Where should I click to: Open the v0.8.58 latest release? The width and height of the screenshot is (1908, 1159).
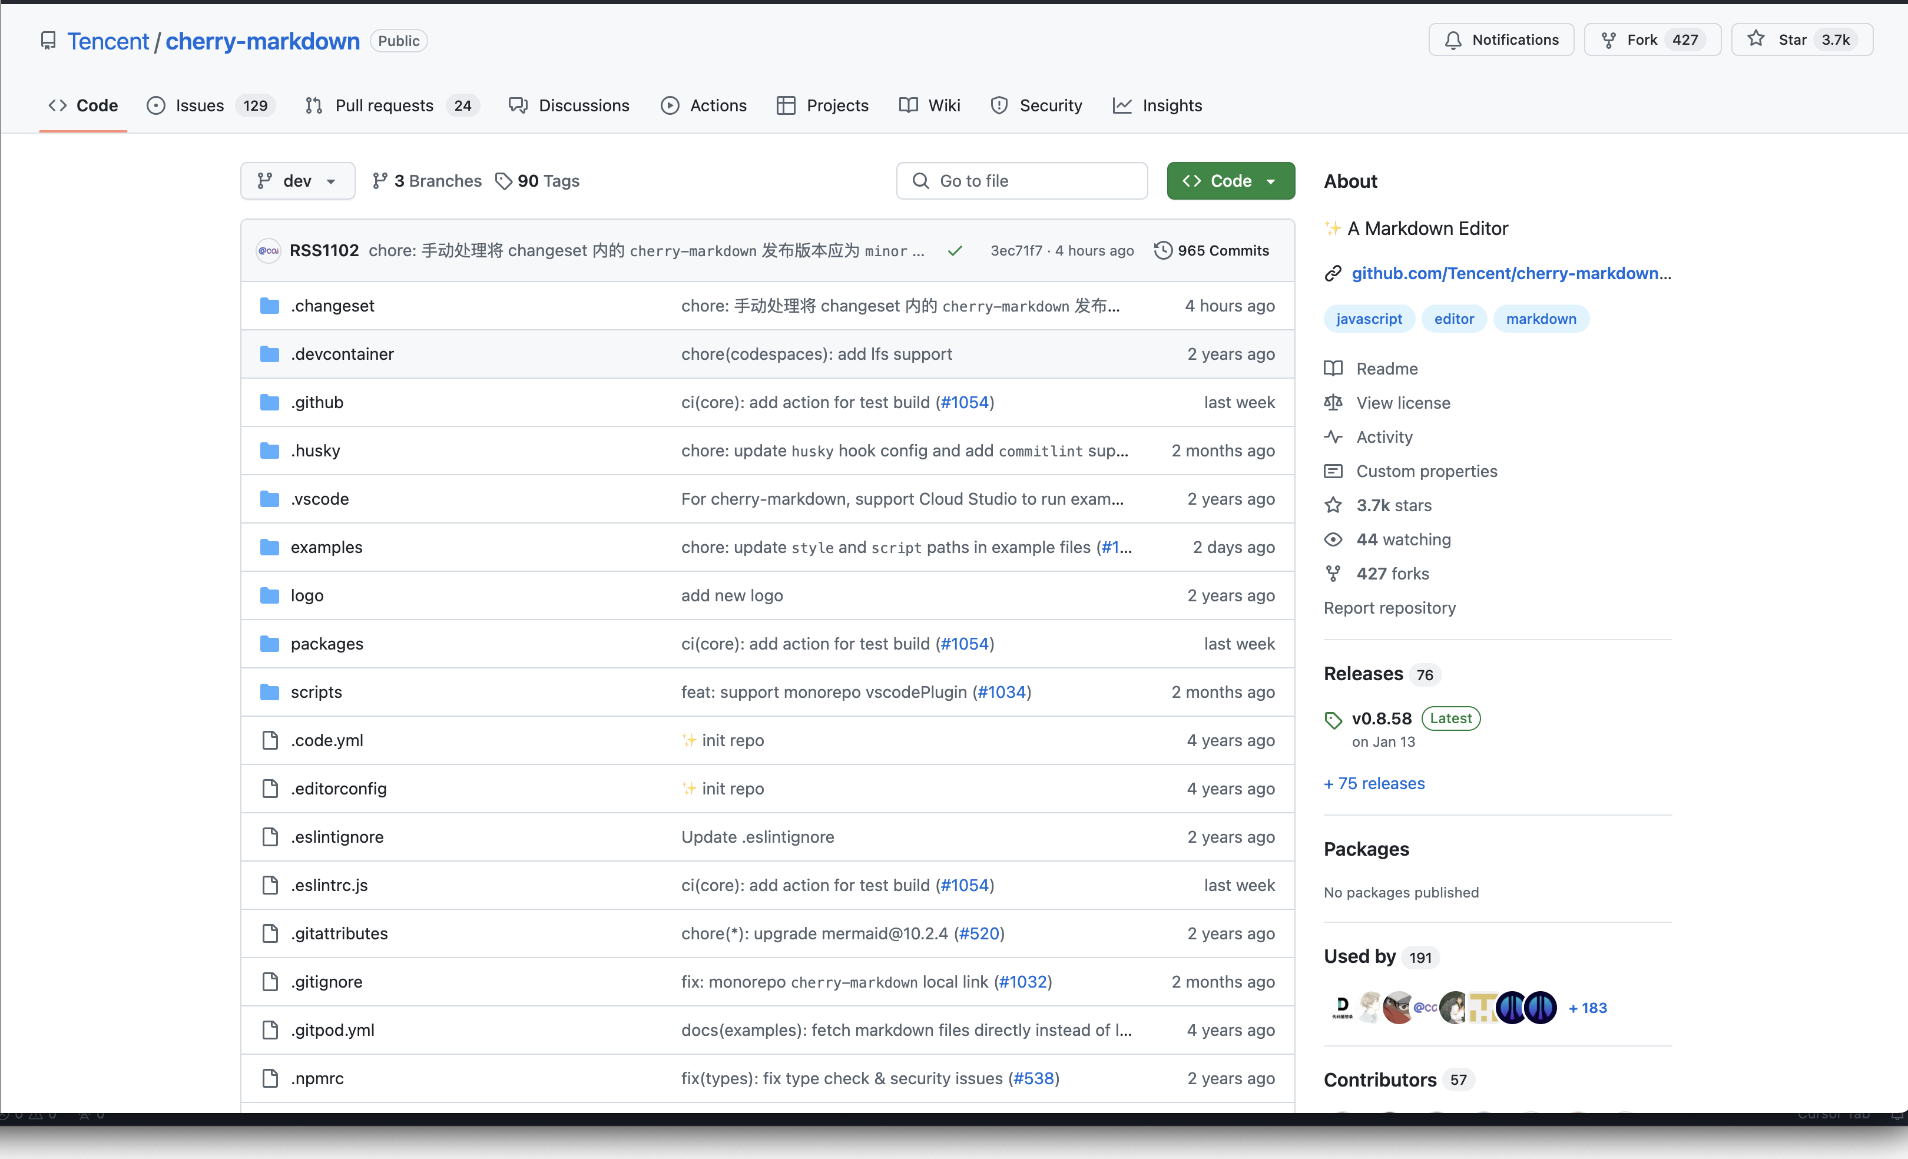click(x=1382, y=718)
